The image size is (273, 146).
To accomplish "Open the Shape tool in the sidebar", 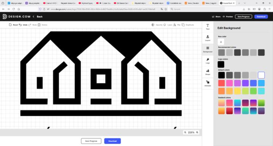I will [x=207, y=72].
